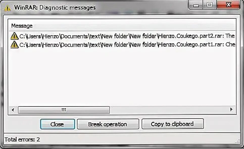The image size is (244, 149).
Task: Close the dialog with the red X button
Action: [x=228, y=5]
